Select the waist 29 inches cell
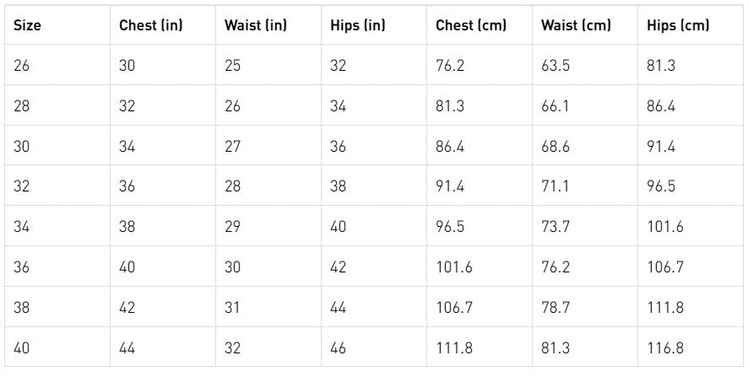 [x=232, y=227]
